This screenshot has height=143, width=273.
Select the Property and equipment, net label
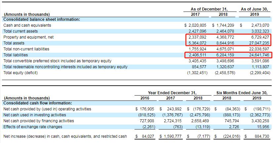[x=28, y=37]
